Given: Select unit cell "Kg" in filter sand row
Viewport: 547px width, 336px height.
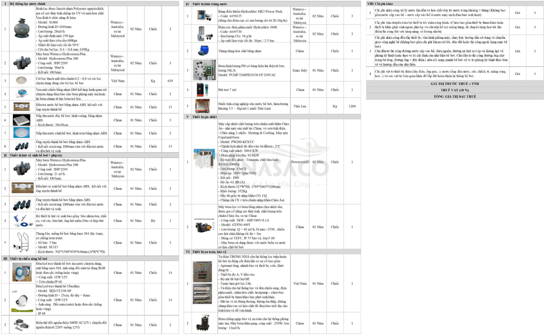Looking at the screenshot, I should point(153,81).
